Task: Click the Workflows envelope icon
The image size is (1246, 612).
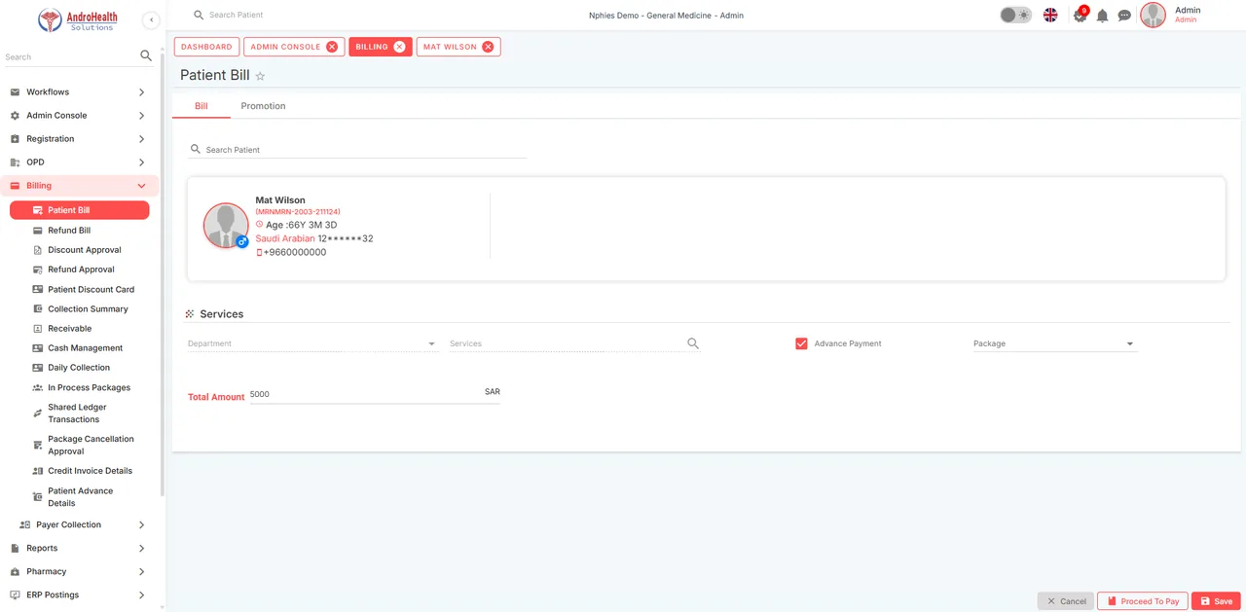Action: 15,92
